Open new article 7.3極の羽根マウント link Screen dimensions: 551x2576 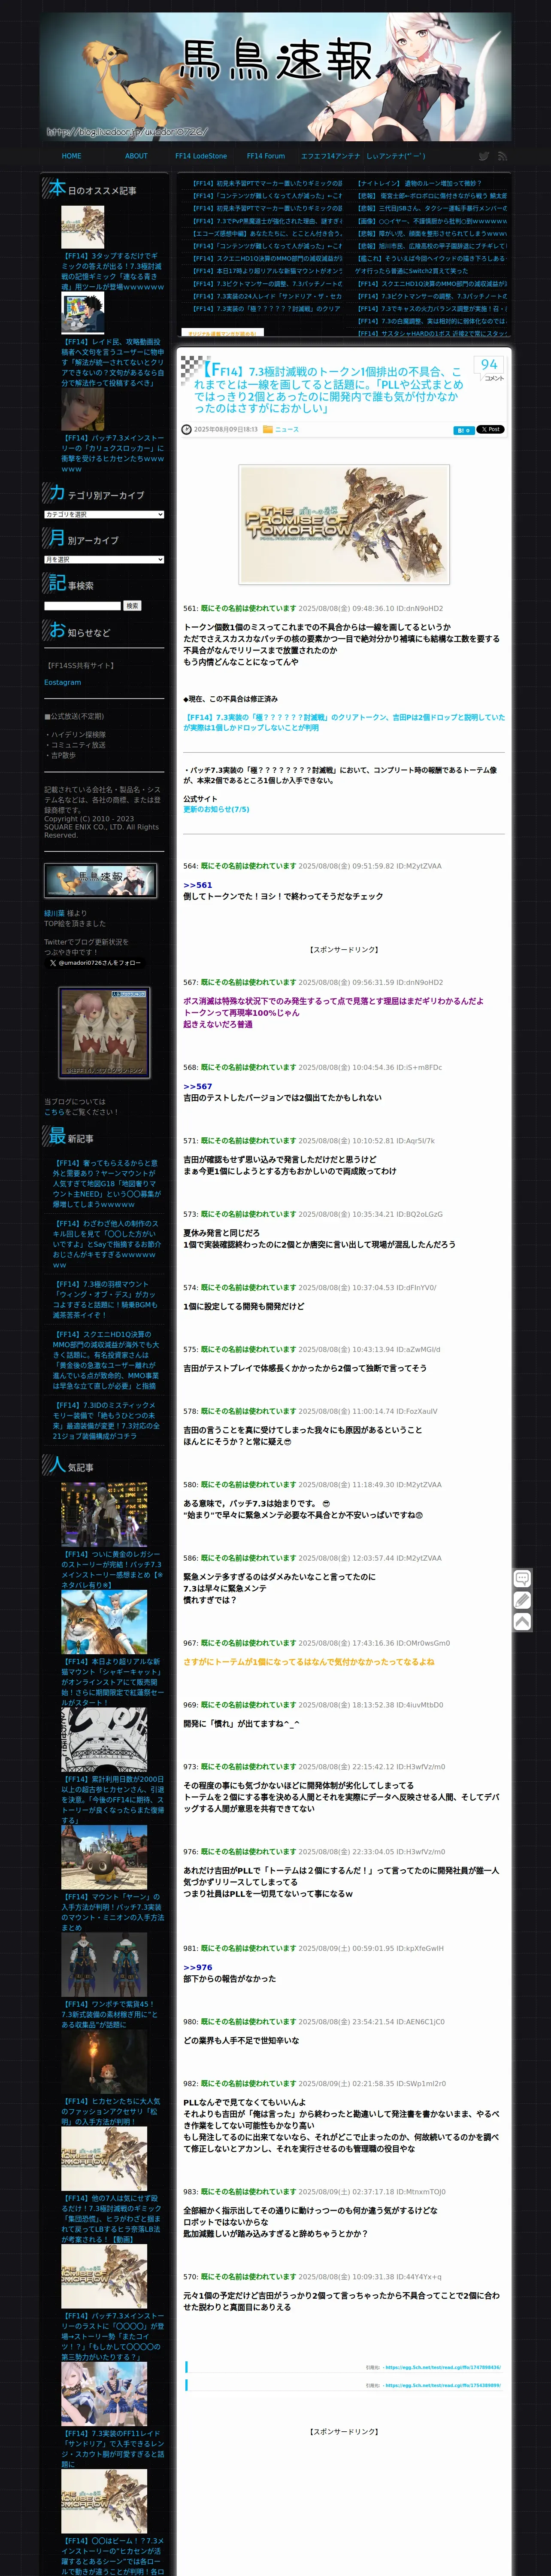106,1299
